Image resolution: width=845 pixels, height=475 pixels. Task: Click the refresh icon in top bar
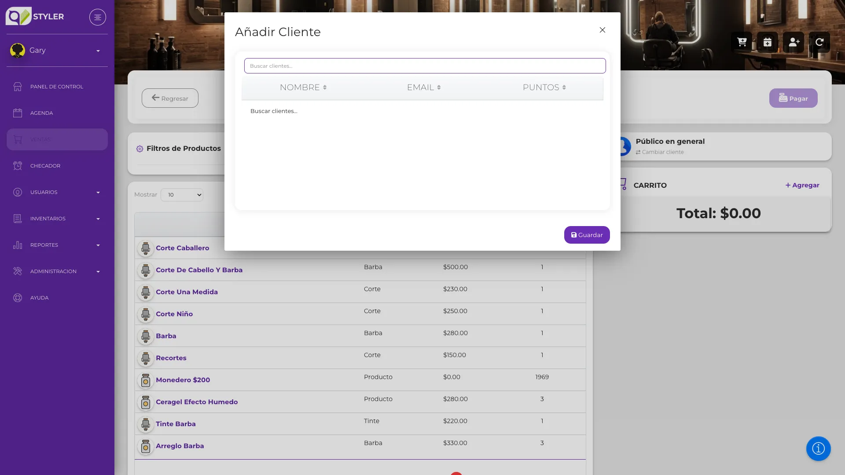click(x=819, y=42)
